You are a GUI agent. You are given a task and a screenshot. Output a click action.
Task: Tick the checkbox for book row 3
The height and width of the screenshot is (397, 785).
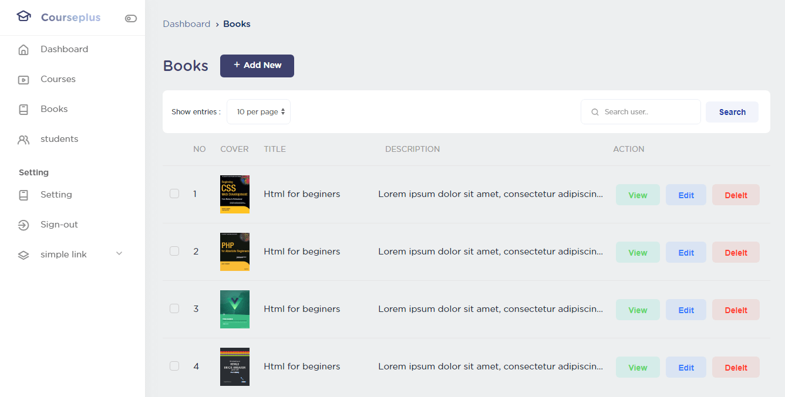(174, 308)
